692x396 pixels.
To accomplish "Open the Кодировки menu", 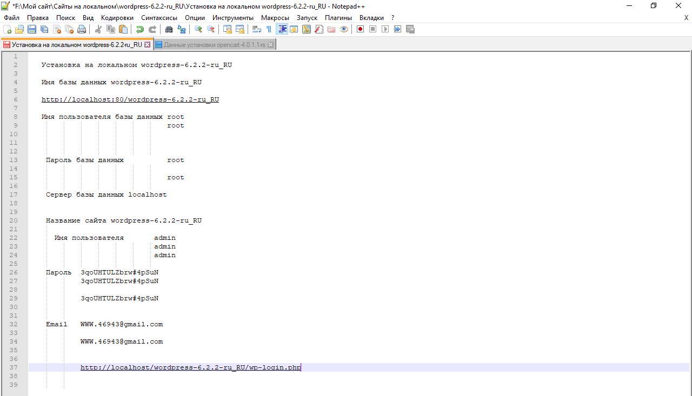I will tap(117, 17).
